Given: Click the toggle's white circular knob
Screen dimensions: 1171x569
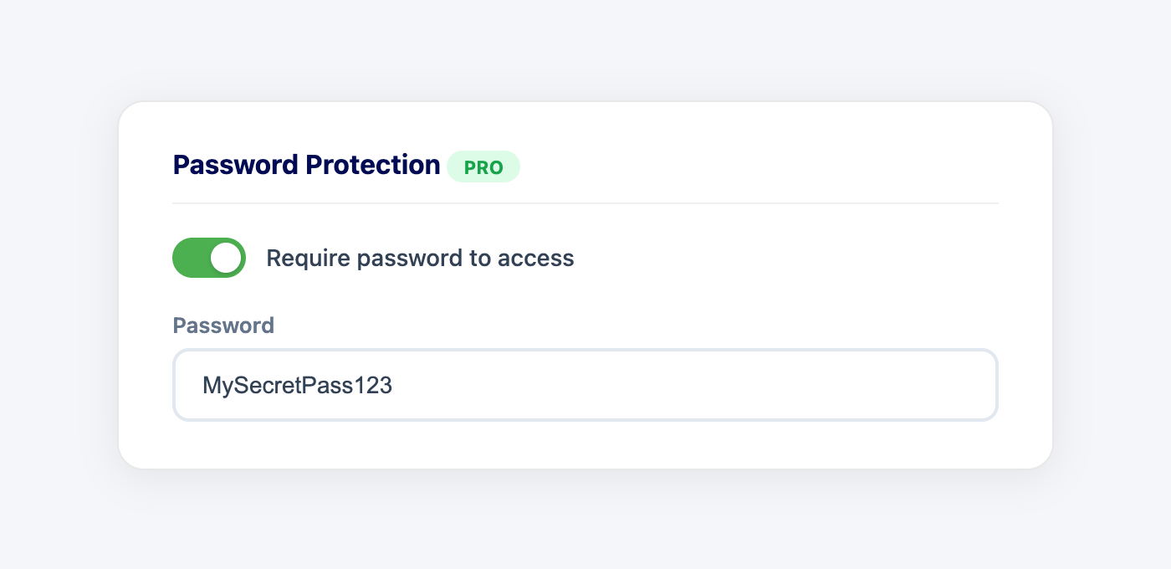Looking at the screenshot, I should pos(227,258).
